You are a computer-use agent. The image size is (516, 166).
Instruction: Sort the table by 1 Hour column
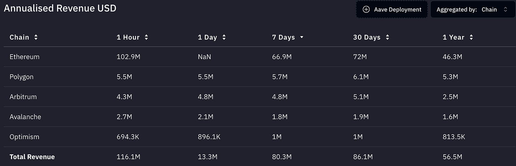[x=132, y=37]
